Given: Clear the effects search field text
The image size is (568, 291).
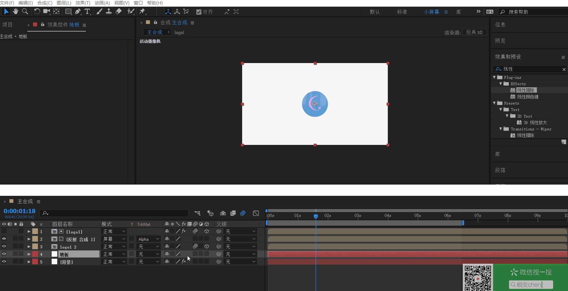Looking at the screenshot, I should coord(564,69).
